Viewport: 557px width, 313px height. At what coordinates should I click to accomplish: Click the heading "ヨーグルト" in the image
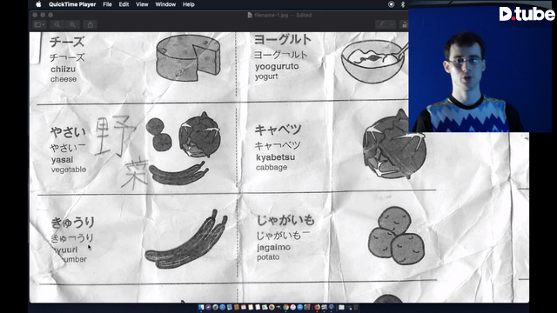click(282, 39)
